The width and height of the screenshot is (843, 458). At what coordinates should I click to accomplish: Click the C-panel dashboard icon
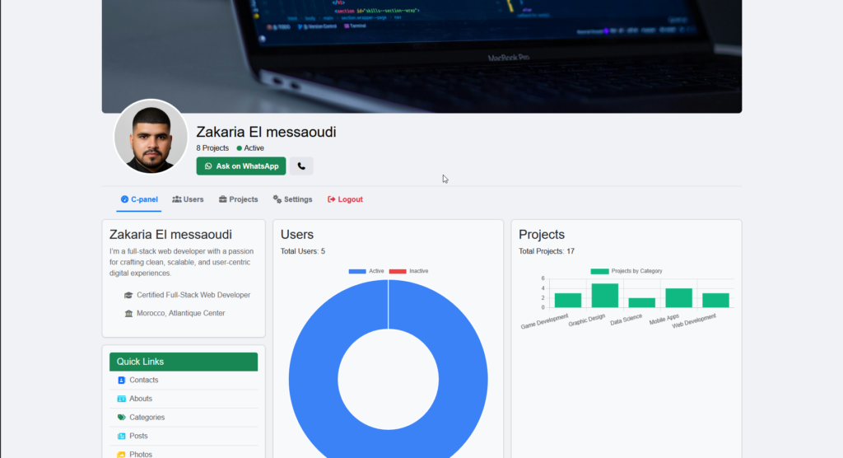click(x=125, y=199)
